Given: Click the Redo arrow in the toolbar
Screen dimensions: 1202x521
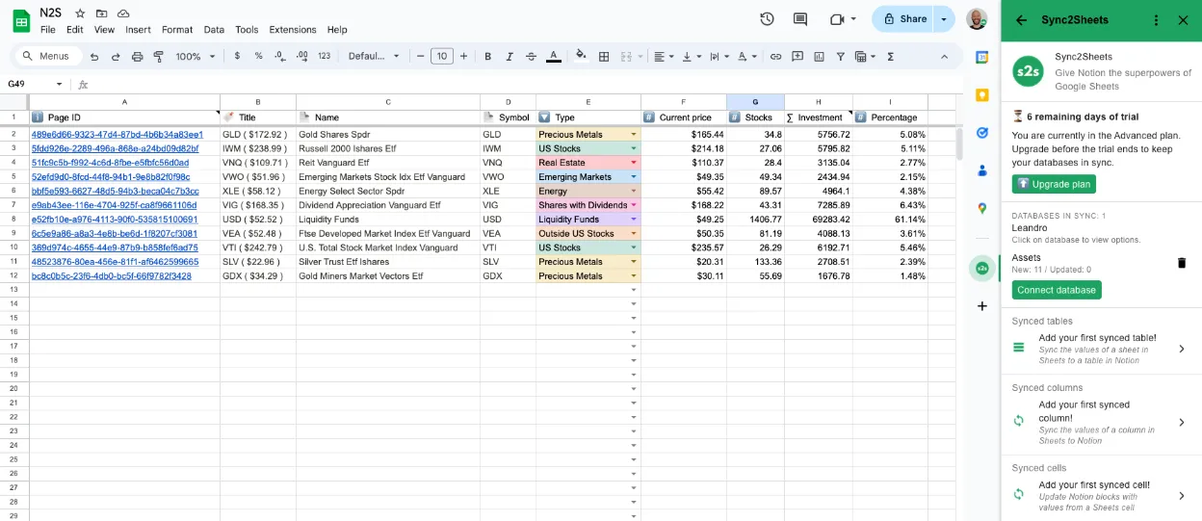Looking at the screenshot, I should point(116,57).
